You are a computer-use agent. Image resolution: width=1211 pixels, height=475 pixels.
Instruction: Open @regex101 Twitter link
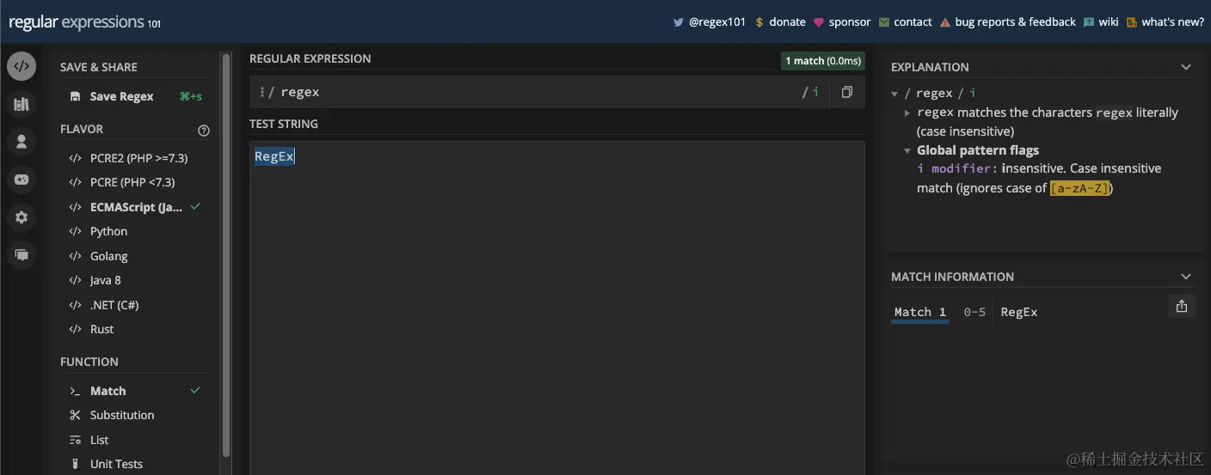717,22
